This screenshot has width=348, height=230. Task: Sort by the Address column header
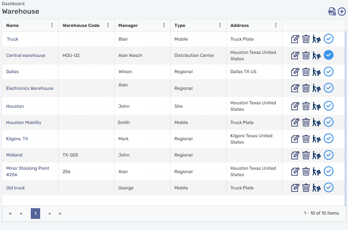point(239,26)
